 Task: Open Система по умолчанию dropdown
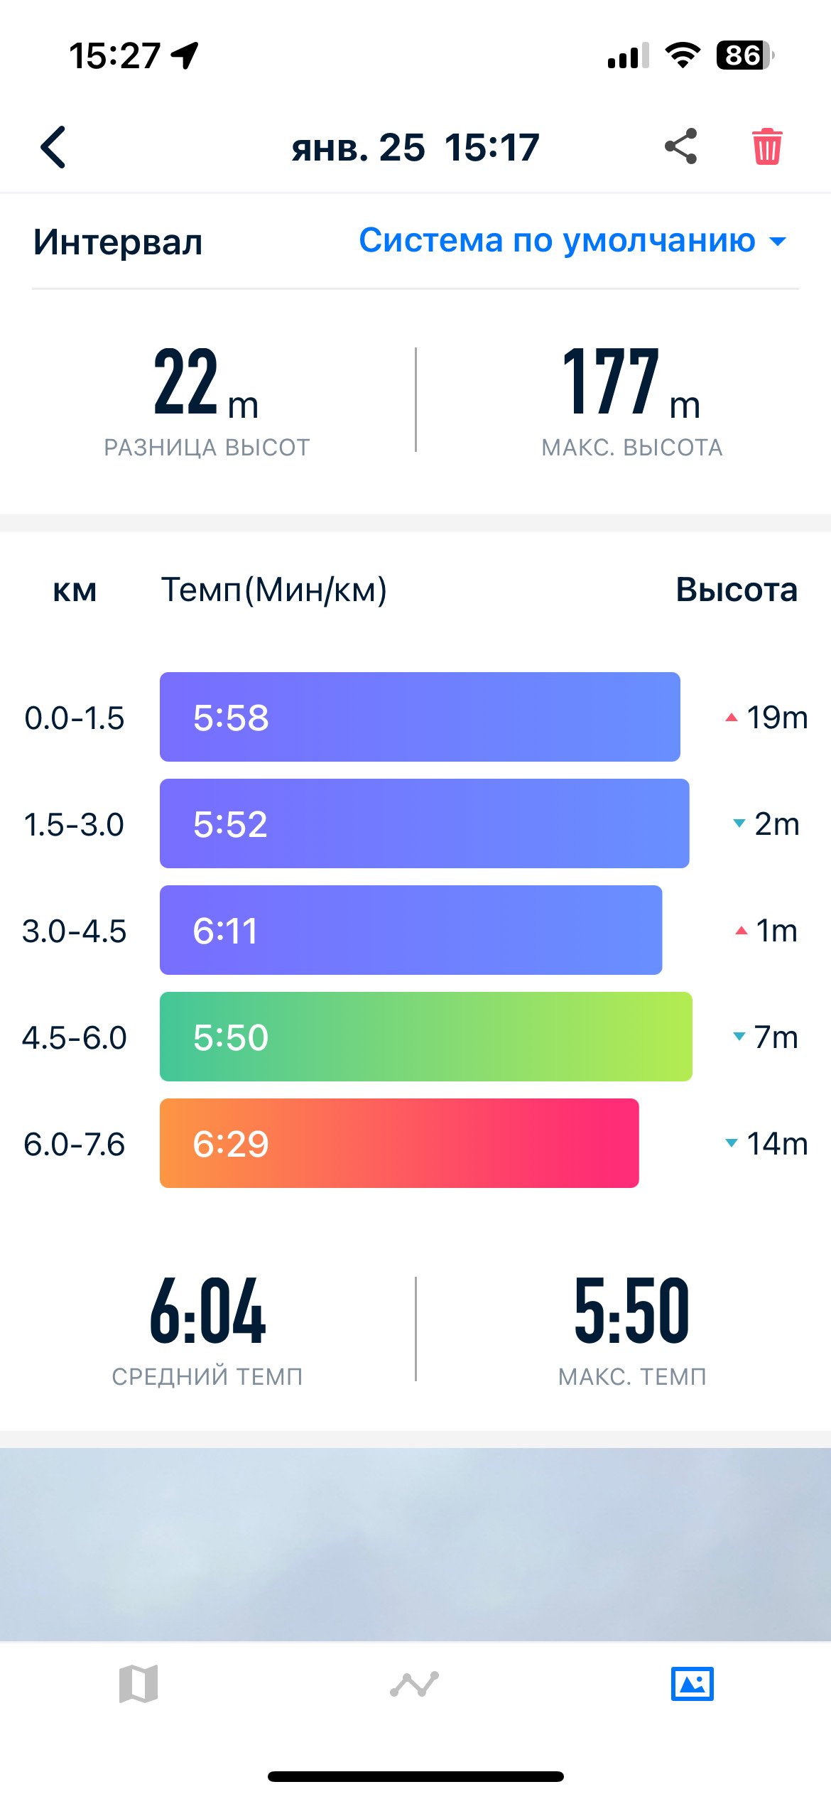tap(572, 240)
